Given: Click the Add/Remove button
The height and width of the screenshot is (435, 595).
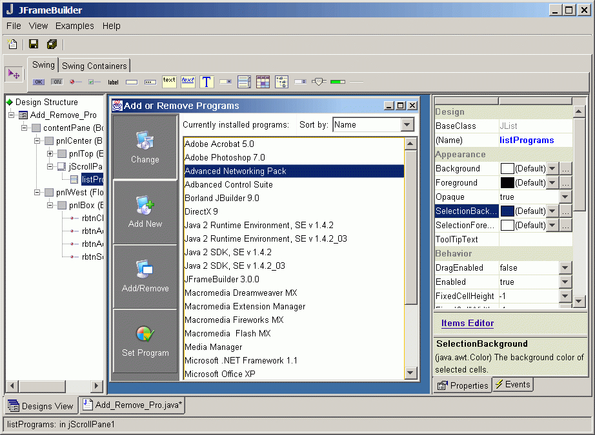Looking at the screenshot, I should click(x=145, y=276).
